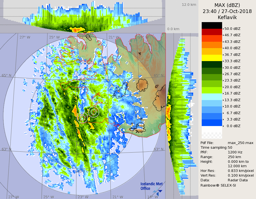
Task: Click the 12.0 km height label
Action: (x=189, y=5)
